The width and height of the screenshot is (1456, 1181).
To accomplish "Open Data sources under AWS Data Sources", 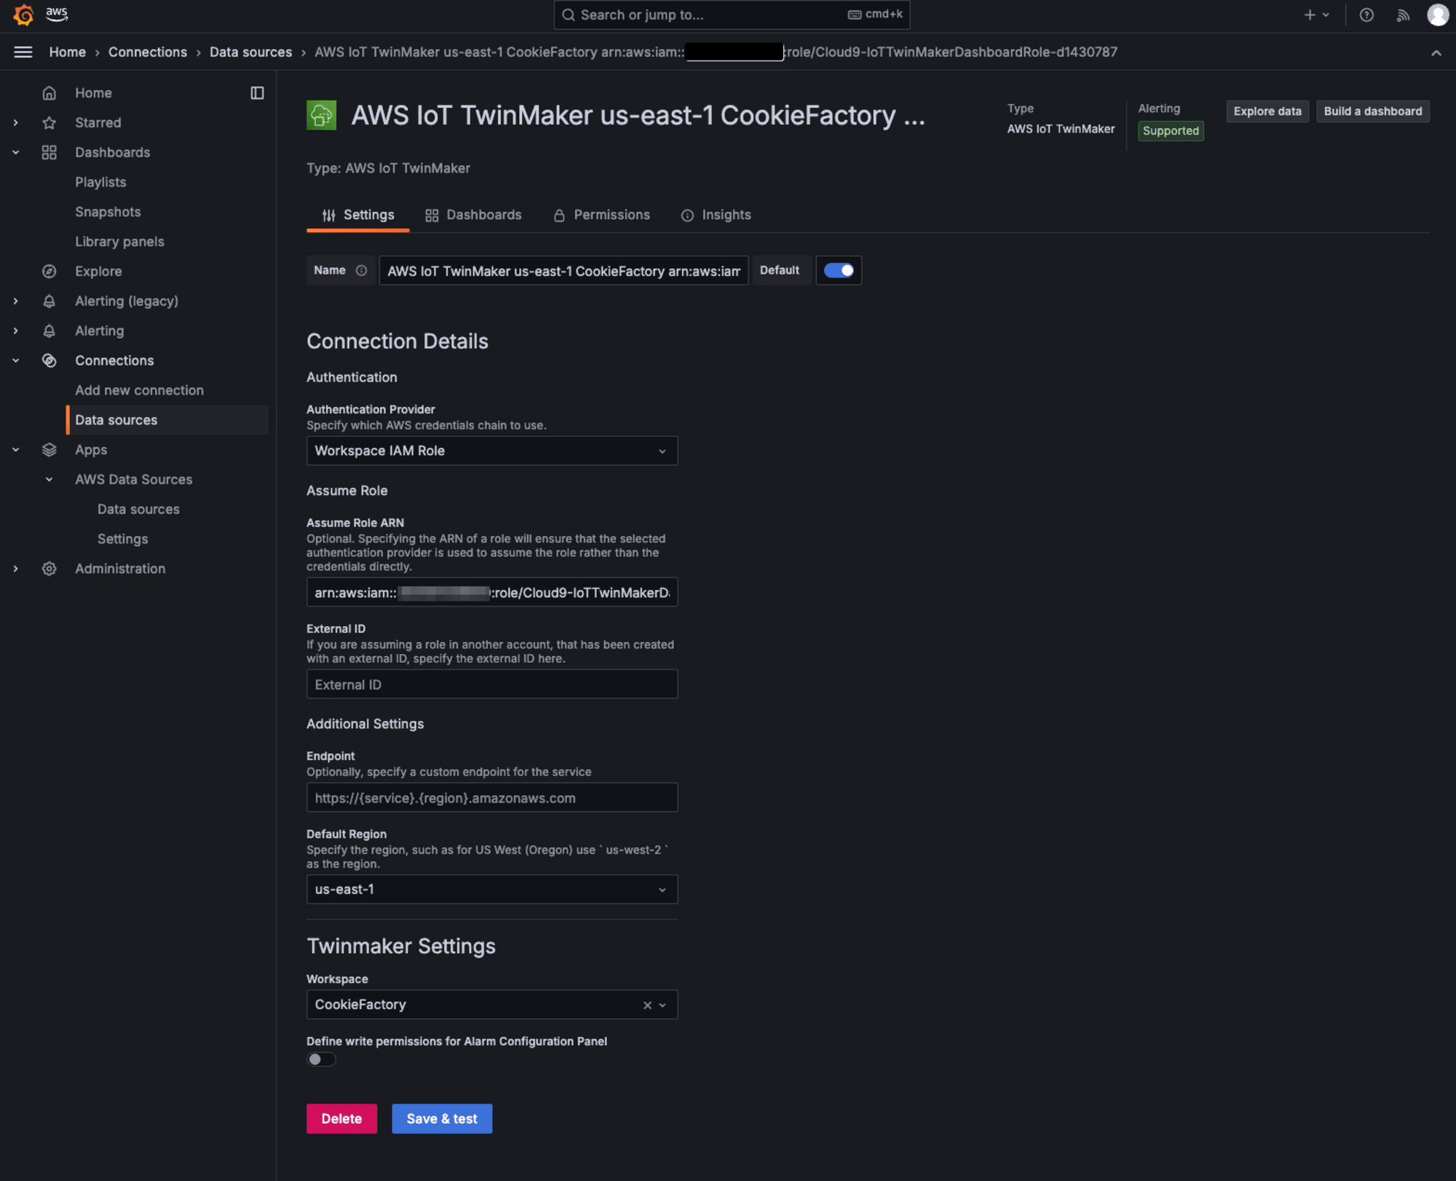I will click(138, 509).
